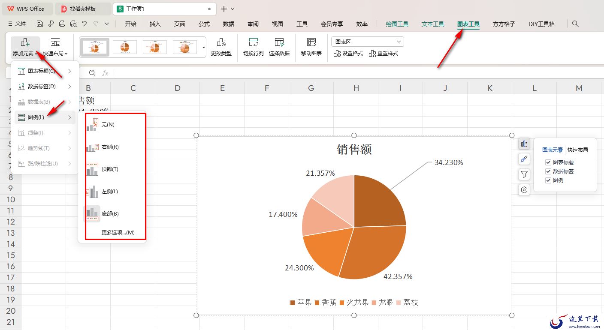604x330 pixels.
Task: Toggle the 图例 checkbox in chart elements
Action: point(548,180)
